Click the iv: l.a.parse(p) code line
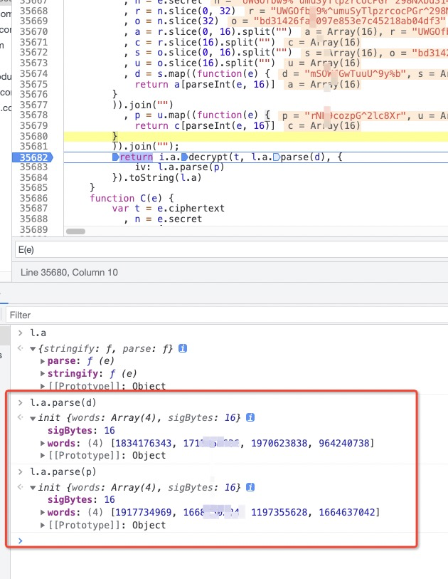This screenshot has width=448, height=579. point(180,167)
